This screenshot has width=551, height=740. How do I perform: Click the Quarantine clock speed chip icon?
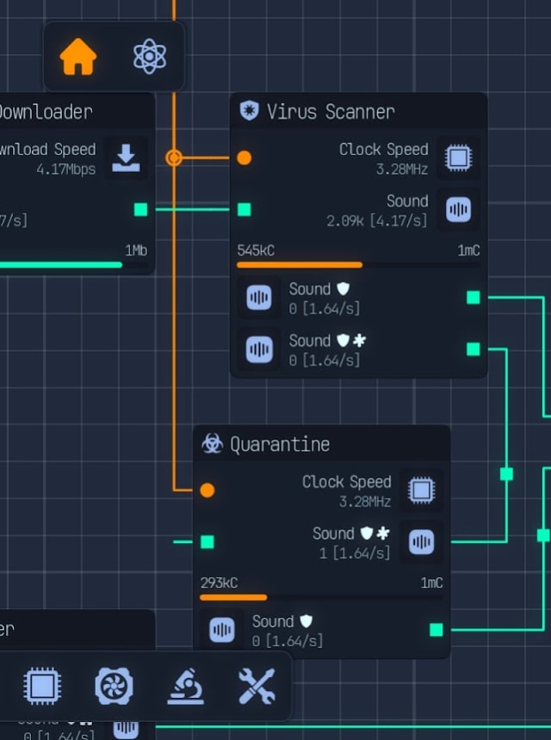[x=421, y=490]
